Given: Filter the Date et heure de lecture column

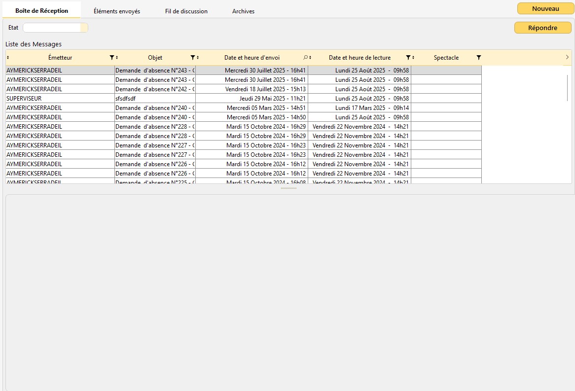Looking at the screenshot, I should tap(408, 58).
